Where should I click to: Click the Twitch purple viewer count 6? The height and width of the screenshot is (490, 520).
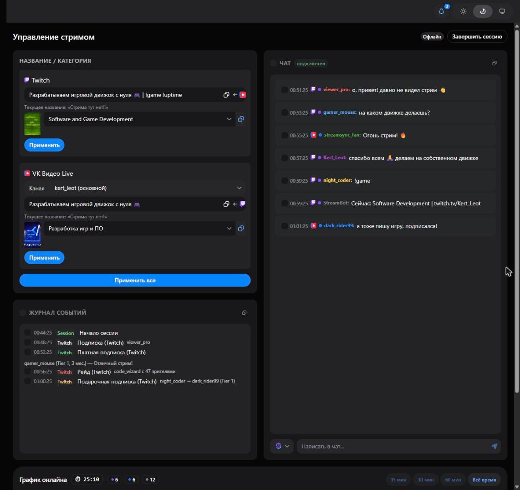(x=114, y=480)
